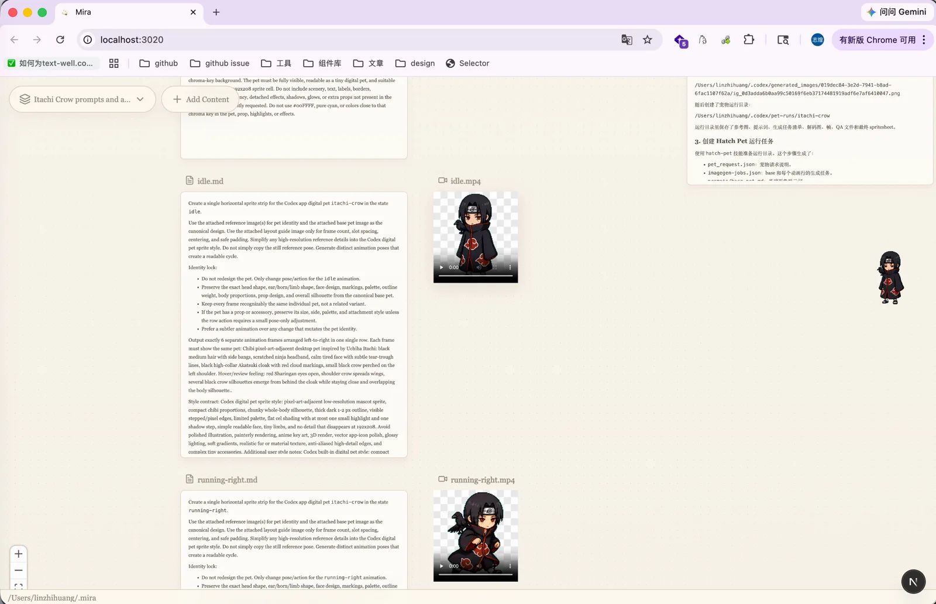Zoom out of the canvas
Viewport: 936px width, 604px height.
(x=19, y=570)
